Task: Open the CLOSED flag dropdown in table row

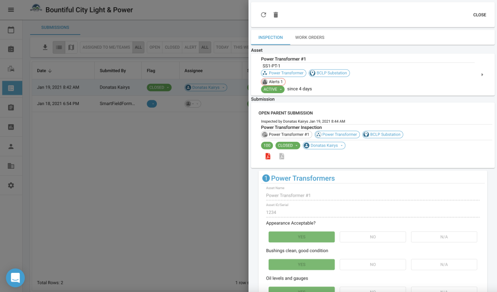Action: coord(159,87)
